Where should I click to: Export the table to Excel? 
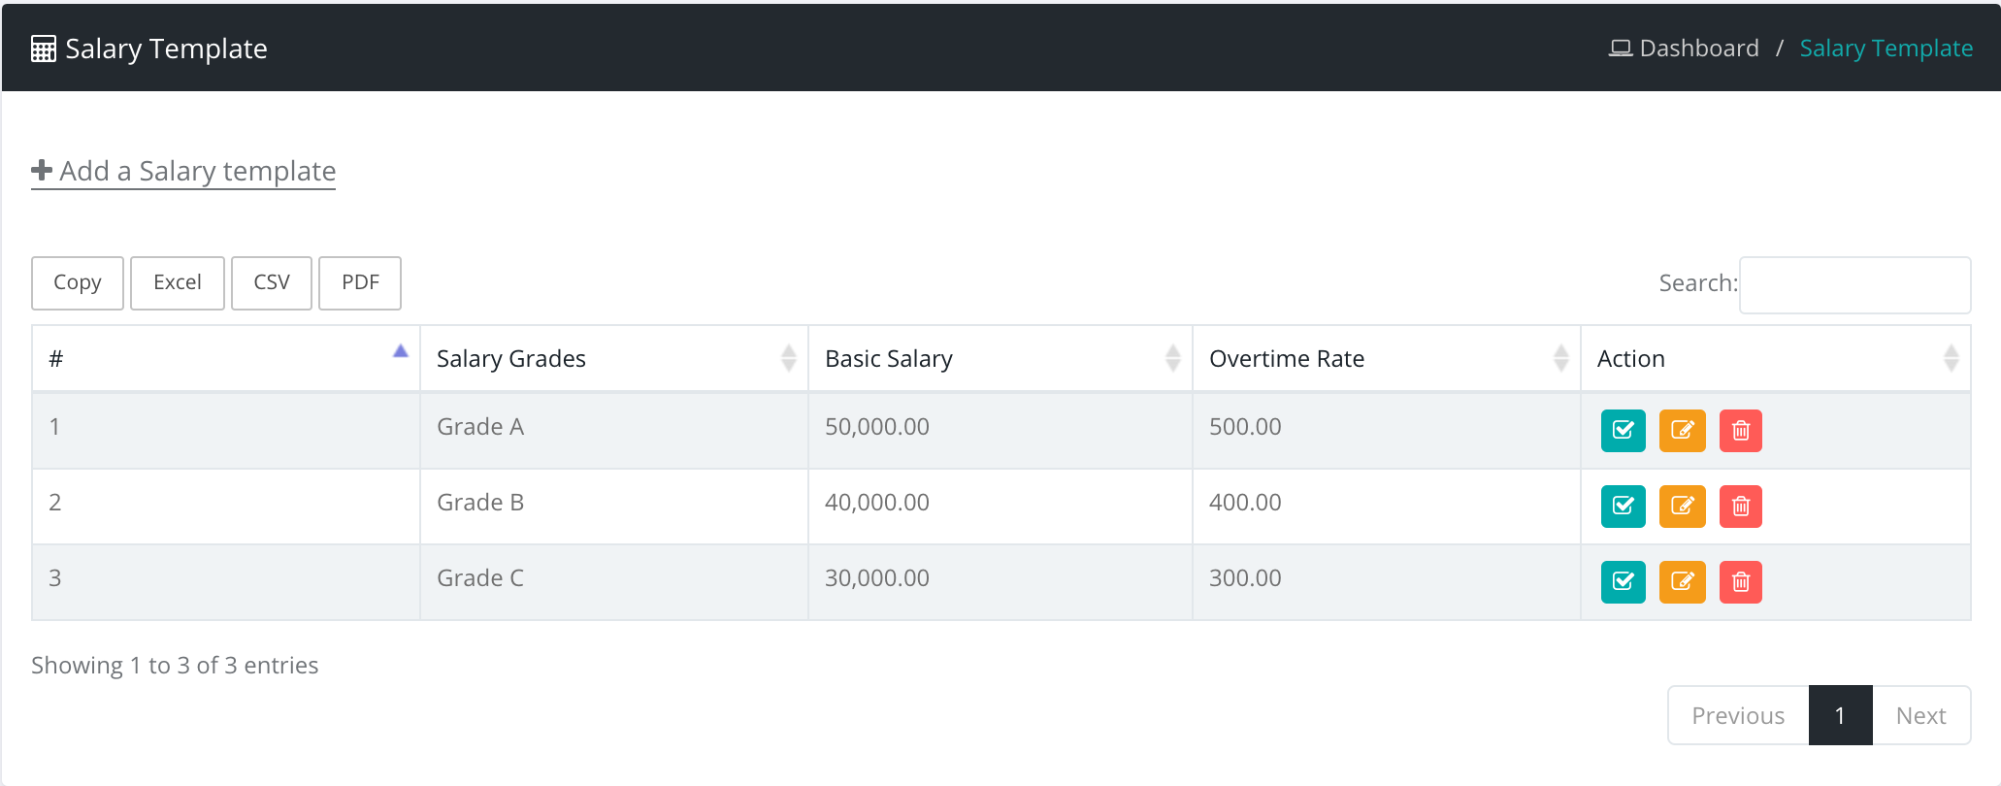click(178, 282)
